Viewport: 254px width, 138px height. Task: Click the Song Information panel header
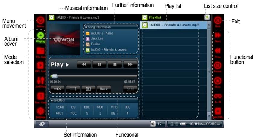[111, 27]
